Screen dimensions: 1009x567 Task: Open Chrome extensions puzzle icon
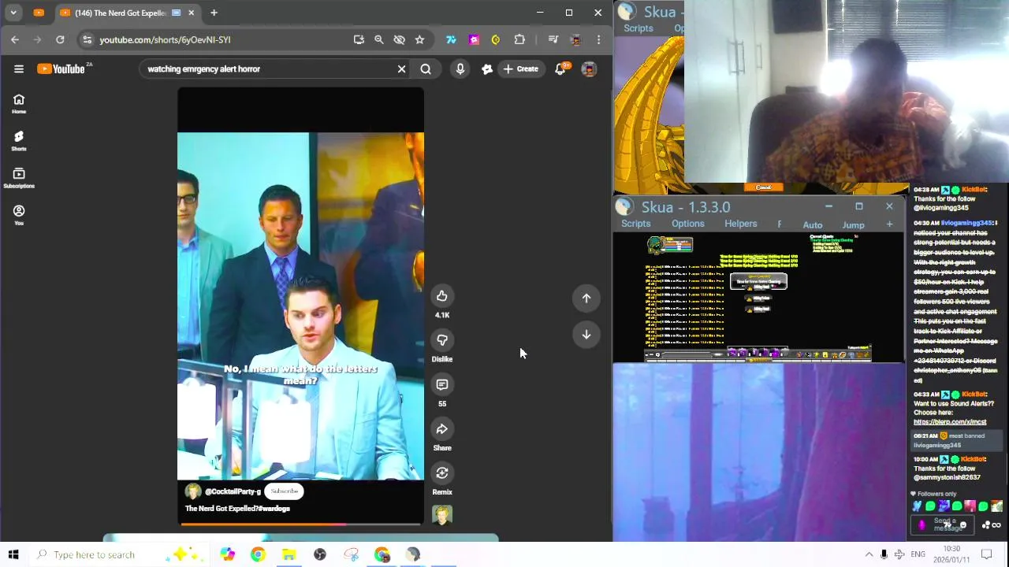pyautogui.click(x=519, y=39)
